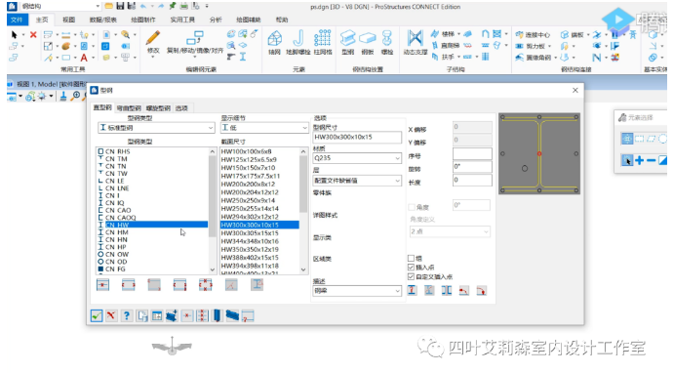Click the red center insertion point in preview
This screenshot has width=674, height=373.
[x=539, y=153]
